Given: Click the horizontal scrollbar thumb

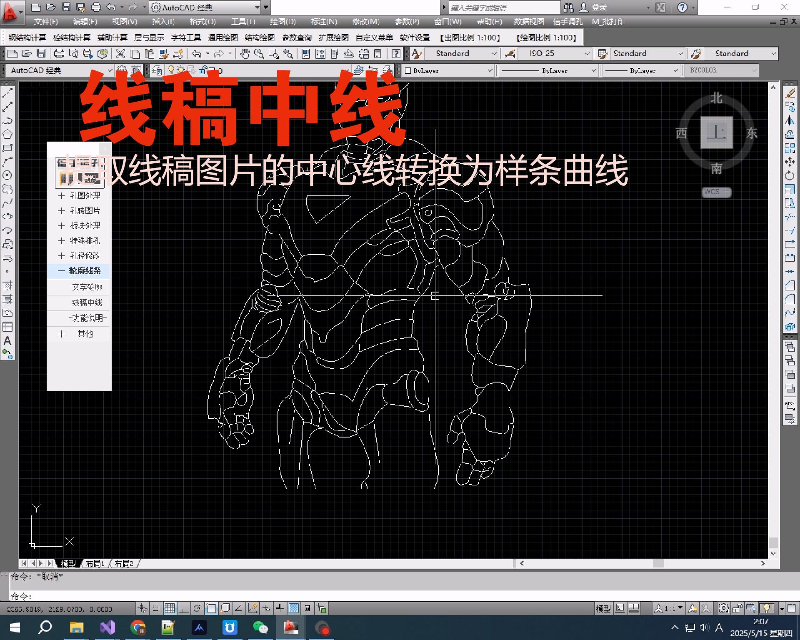Looking at the screenshot, I should 658,563.
